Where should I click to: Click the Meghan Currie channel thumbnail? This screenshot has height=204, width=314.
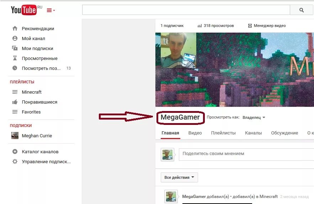tap(15, 136)
